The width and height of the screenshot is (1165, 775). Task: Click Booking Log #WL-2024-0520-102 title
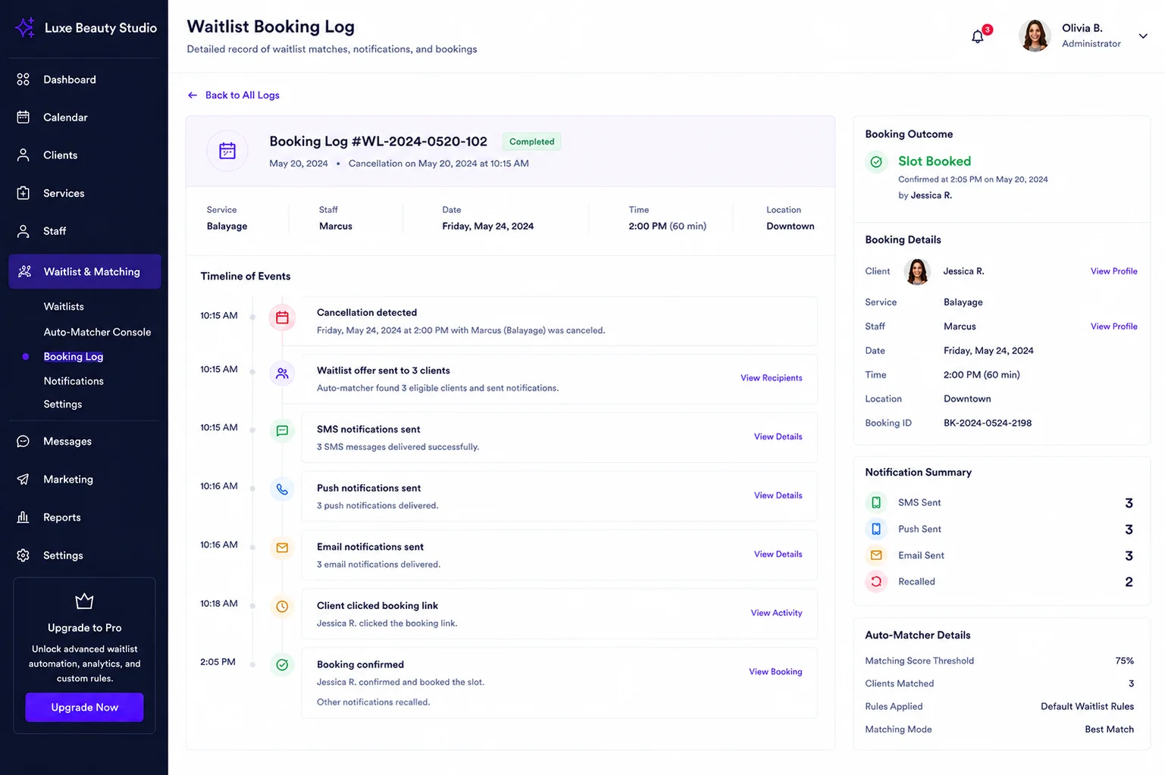378,142
